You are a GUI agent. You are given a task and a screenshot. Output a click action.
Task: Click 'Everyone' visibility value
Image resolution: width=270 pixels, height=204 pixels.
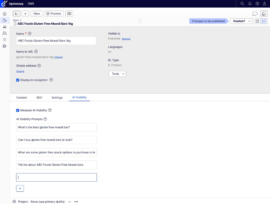click(114, 38)
